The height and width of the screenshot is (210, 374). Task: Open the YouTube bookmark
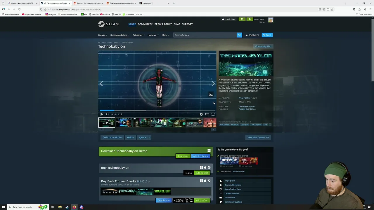click(x=105, y=14)
